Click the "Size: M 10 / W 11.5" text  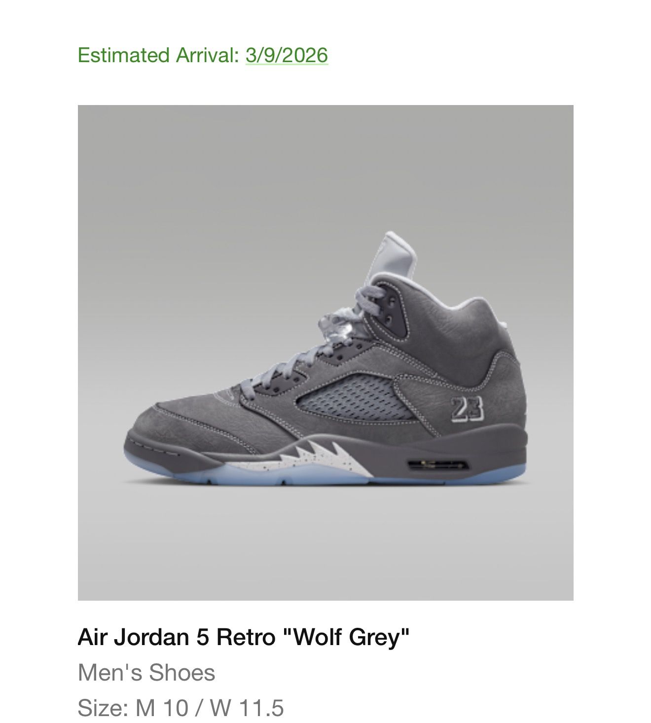point(181,708)
